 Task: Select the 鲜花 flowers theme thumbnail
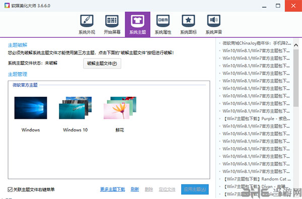[x=120, y=108]
